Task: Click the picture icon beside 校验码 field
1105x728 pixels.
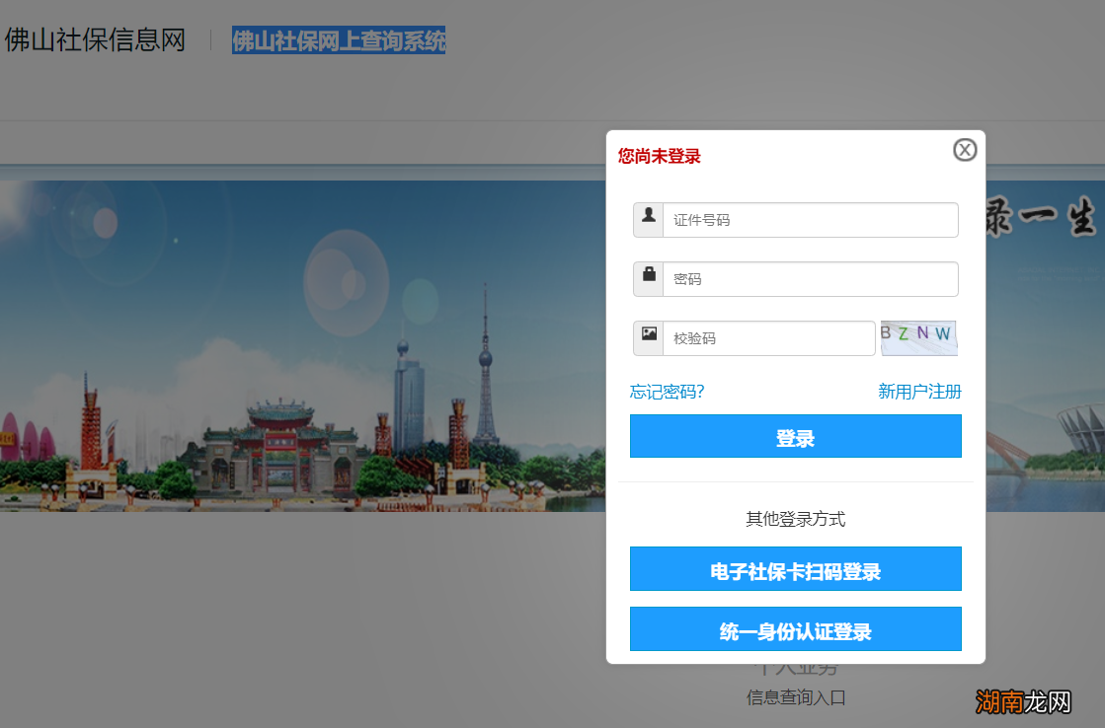Action: tap(648, 337)
